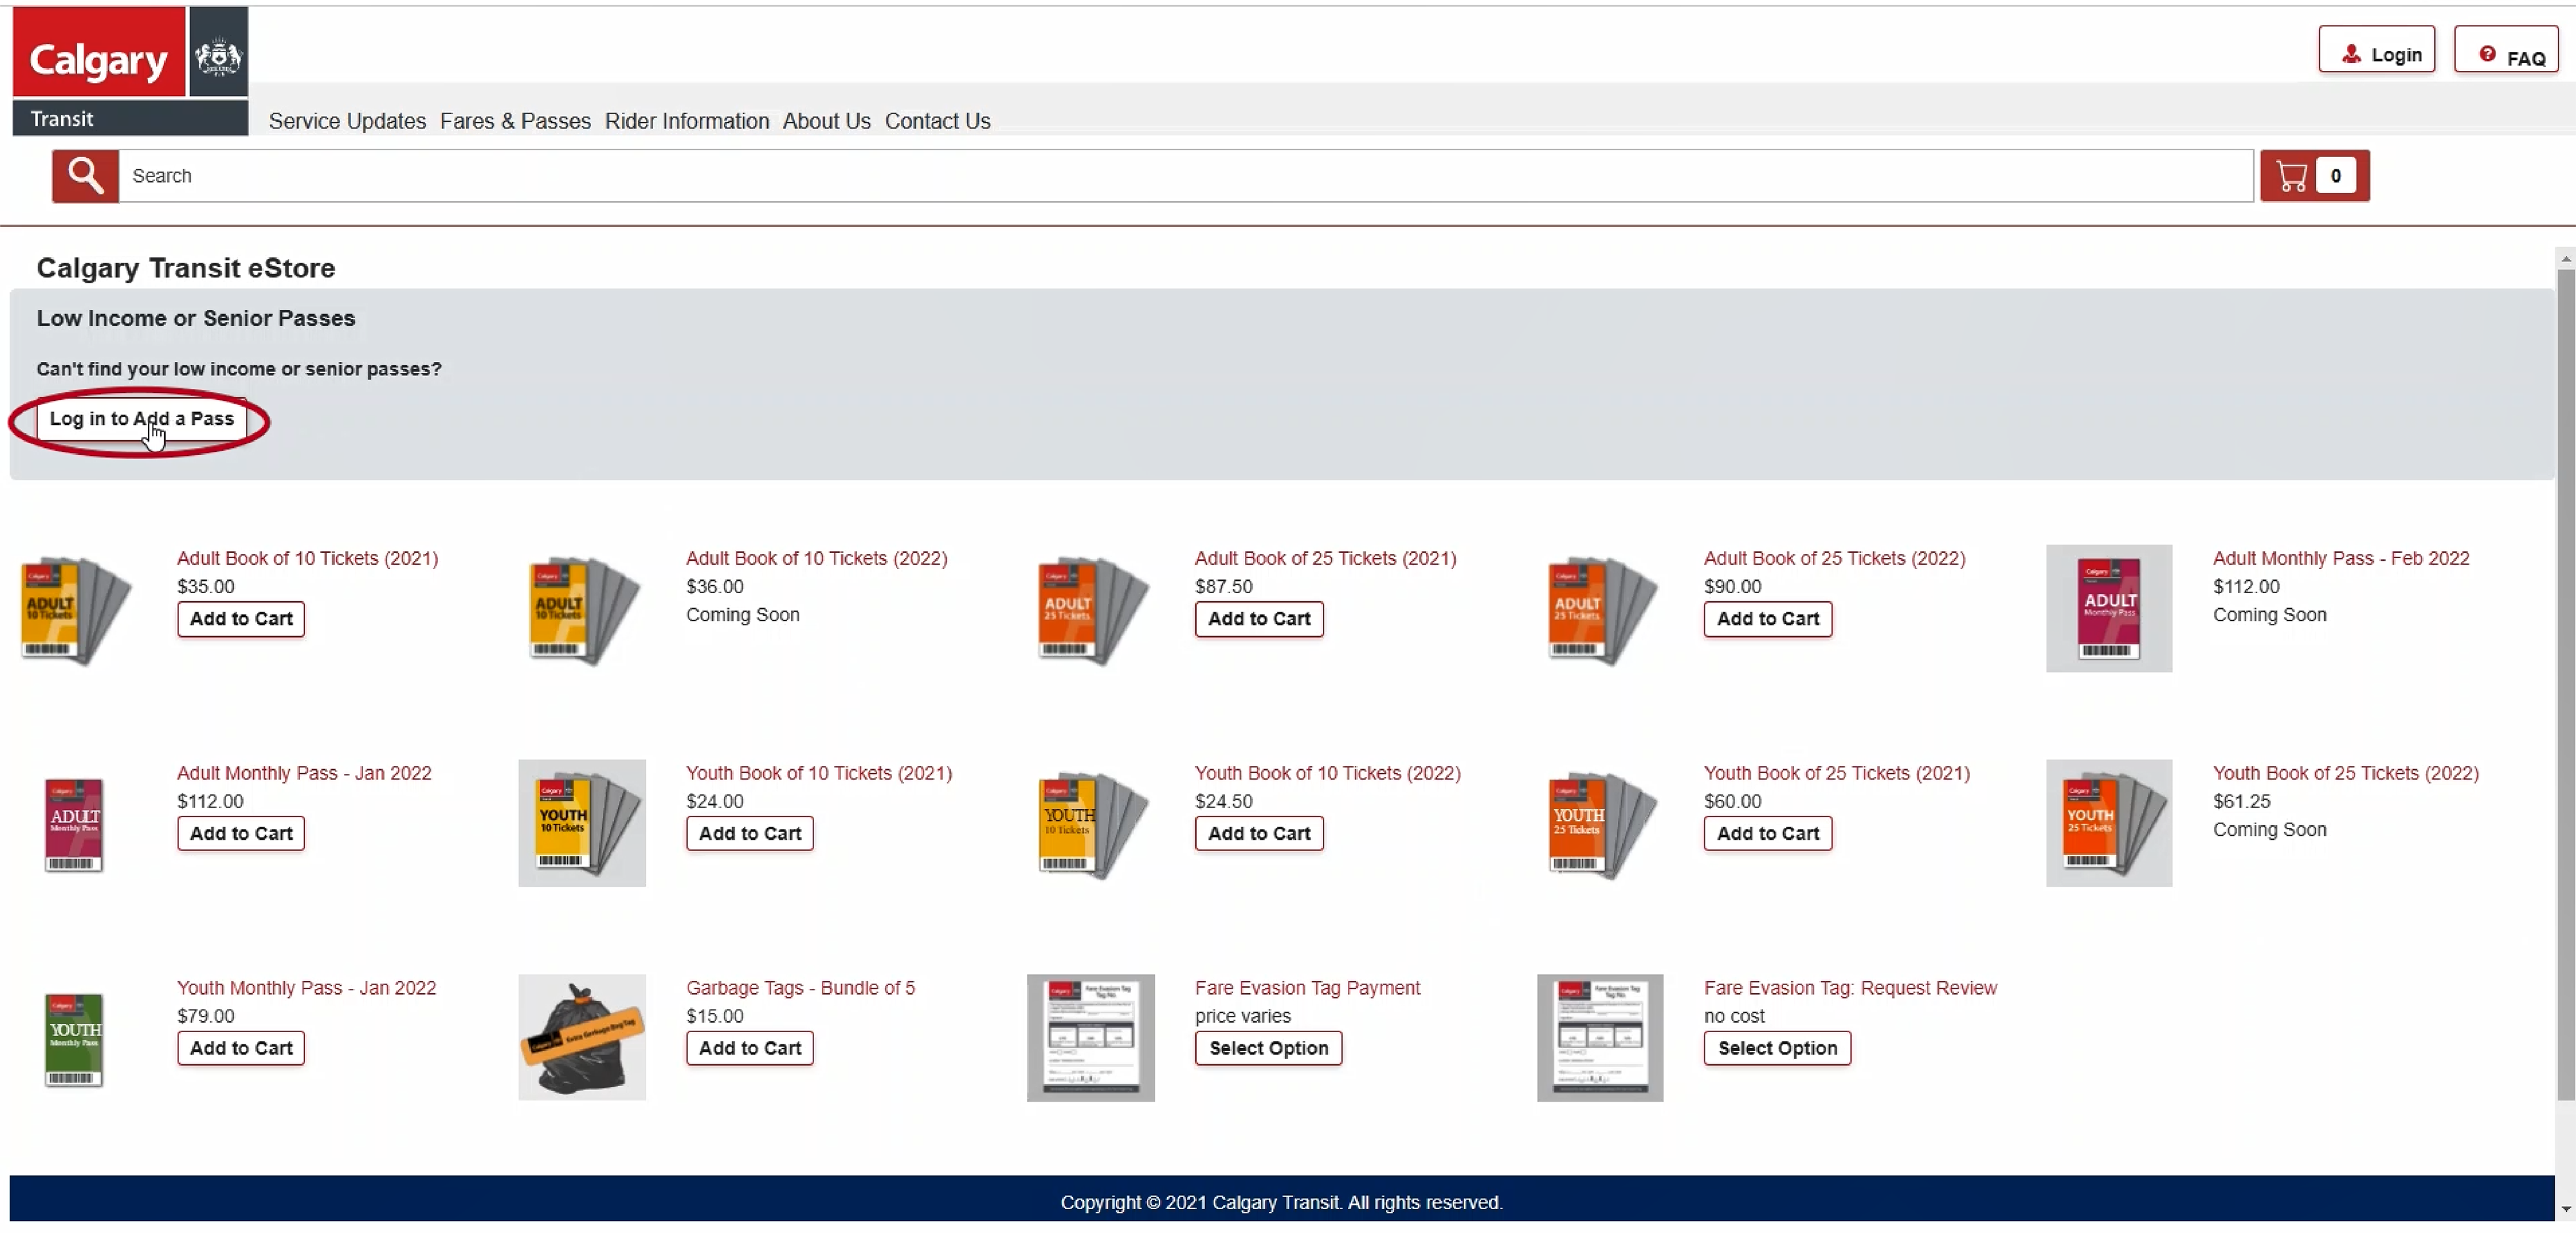Open the Adult Monthly Pass Feb 2022 thumbnail
The height and width of the screenshot is (1233, 2576).
coord(2108,608)
